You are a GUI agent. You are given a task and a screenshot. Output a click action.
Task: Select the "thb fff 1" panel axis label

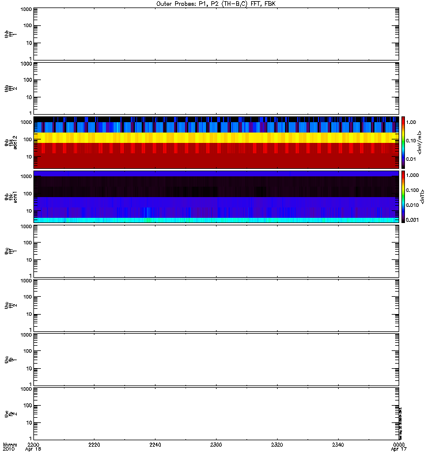(10, 34)
